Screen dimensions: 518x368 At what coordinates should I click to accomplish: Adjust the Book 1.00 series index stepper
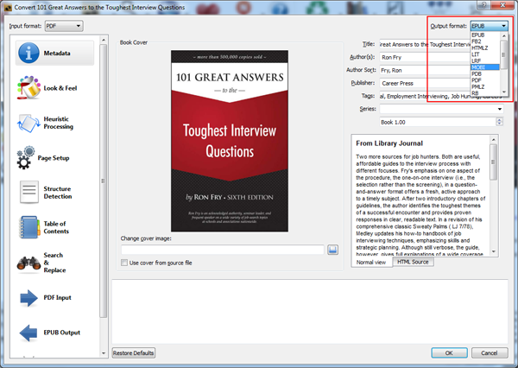[x=500, y=122]
